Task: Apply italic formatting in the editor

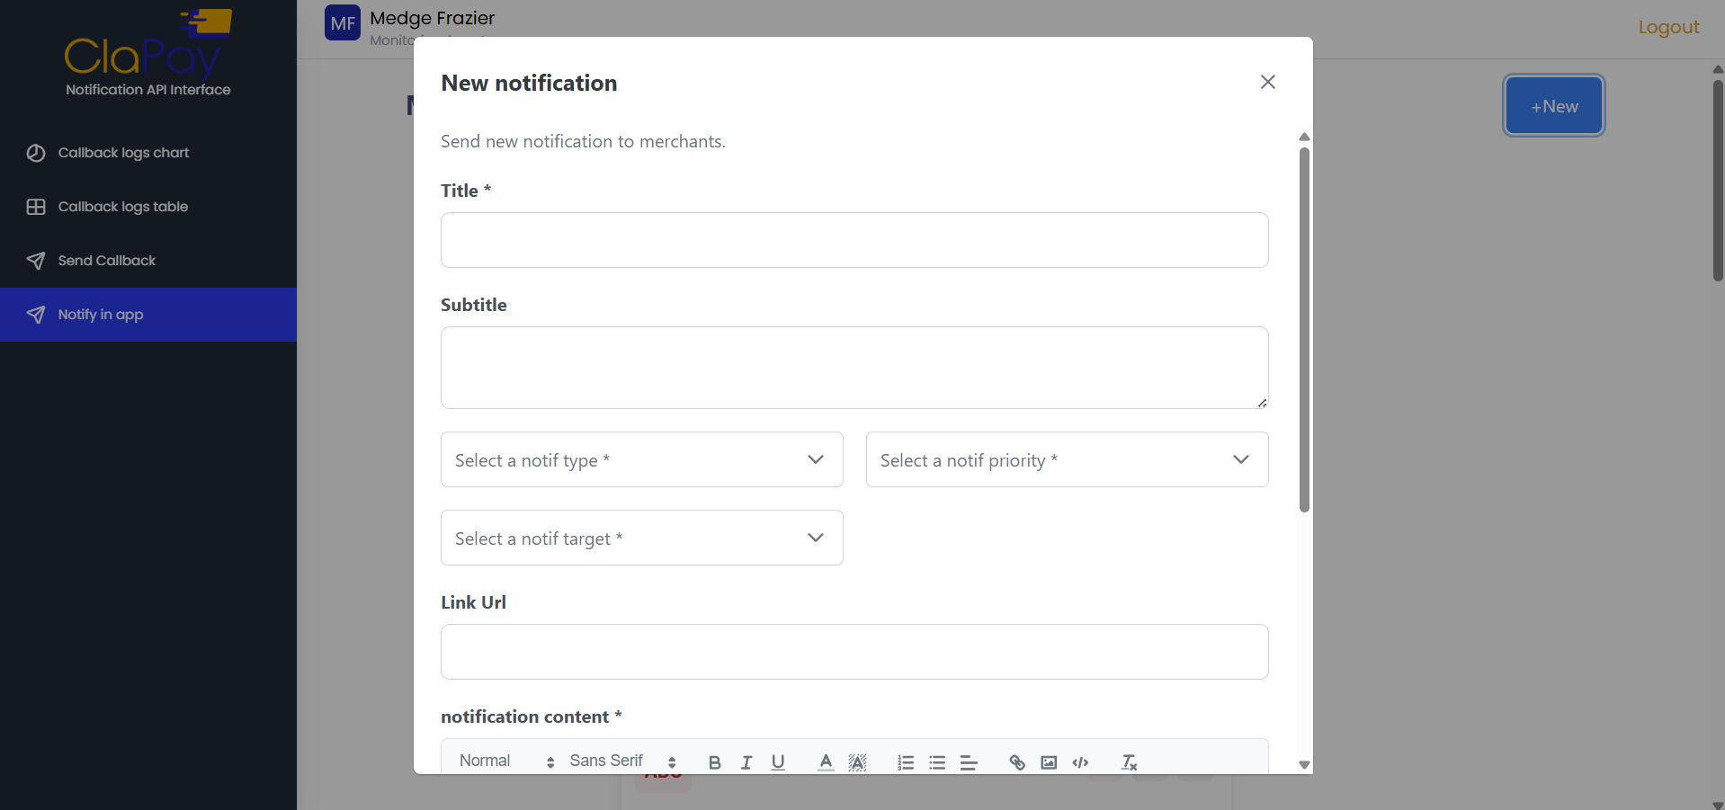Action: click(746, 761)
